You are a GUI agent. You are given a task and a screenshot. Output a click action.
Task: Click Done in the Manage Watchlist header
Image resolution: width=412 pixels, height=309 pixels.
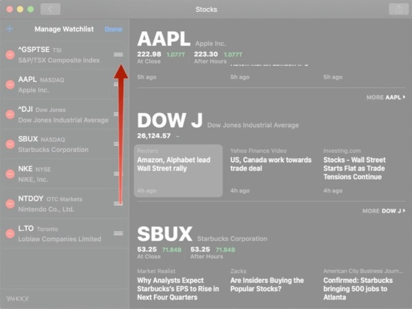(113, 29)
